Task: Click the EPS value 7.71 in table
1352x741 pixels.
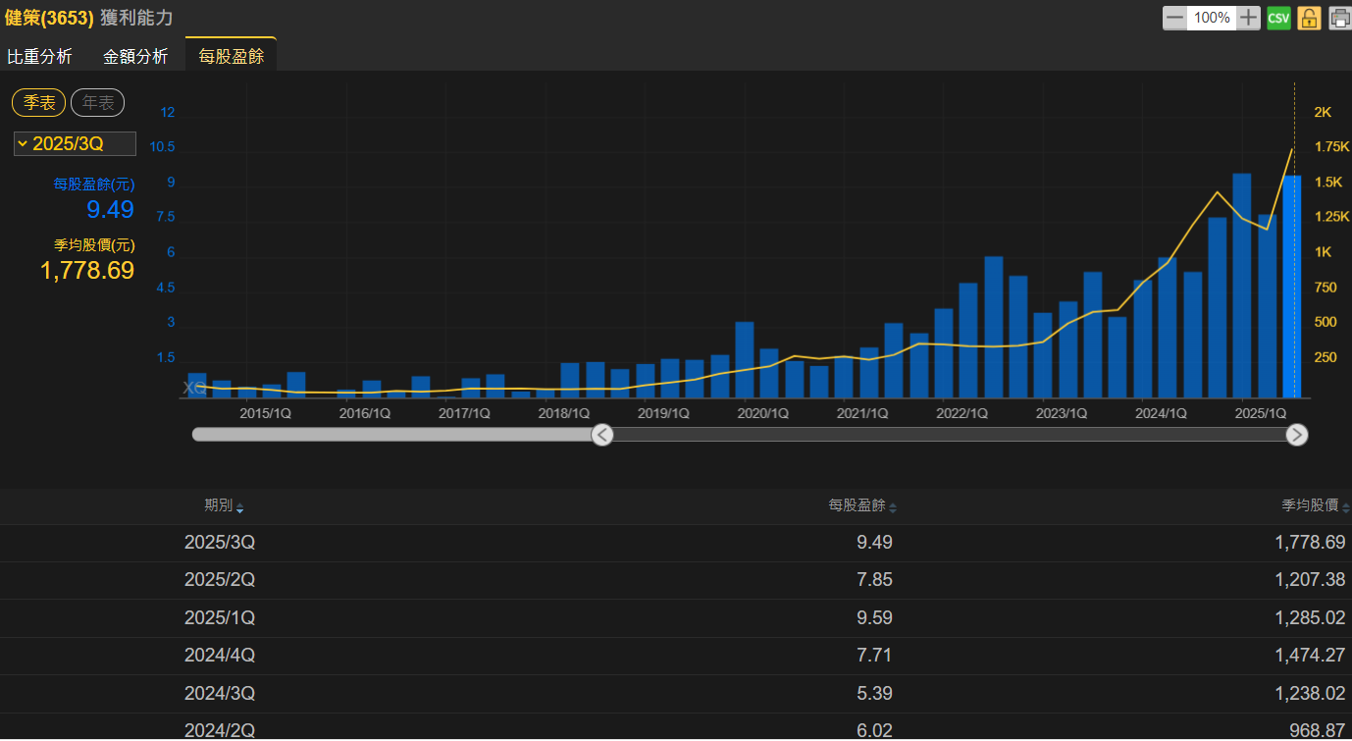Action: click(x=874, y=656)
